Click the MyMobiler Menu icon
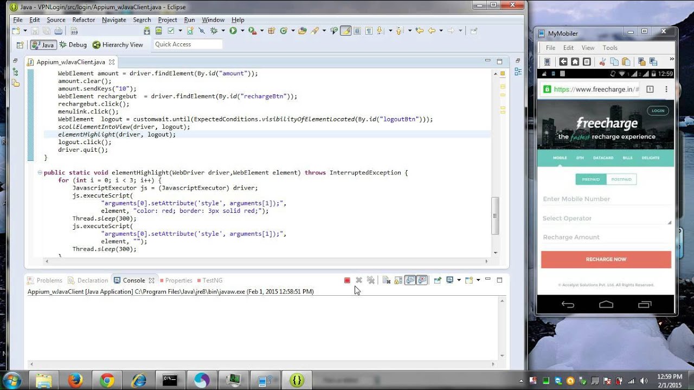This screenshot has width=694, height=390. pos(586,62)
